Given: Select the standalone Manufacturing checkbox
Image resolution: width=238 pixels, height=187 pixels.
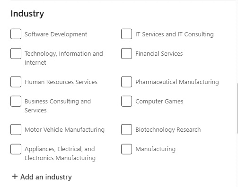Looking at the screenshot, I should coord(126,149).
